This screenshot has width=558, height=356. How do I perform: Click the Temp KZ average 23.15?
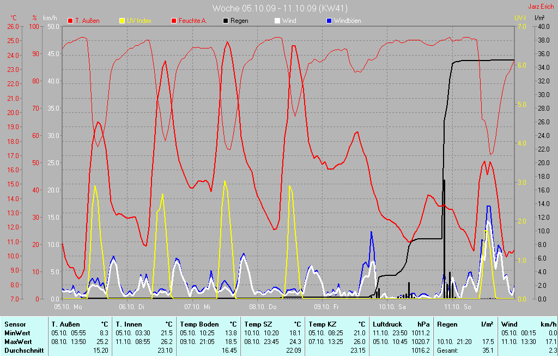click(357, 351)
